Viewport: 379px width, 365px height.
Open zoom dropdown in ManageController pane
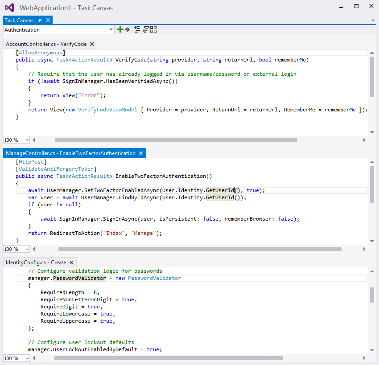[x=27, y=249]
